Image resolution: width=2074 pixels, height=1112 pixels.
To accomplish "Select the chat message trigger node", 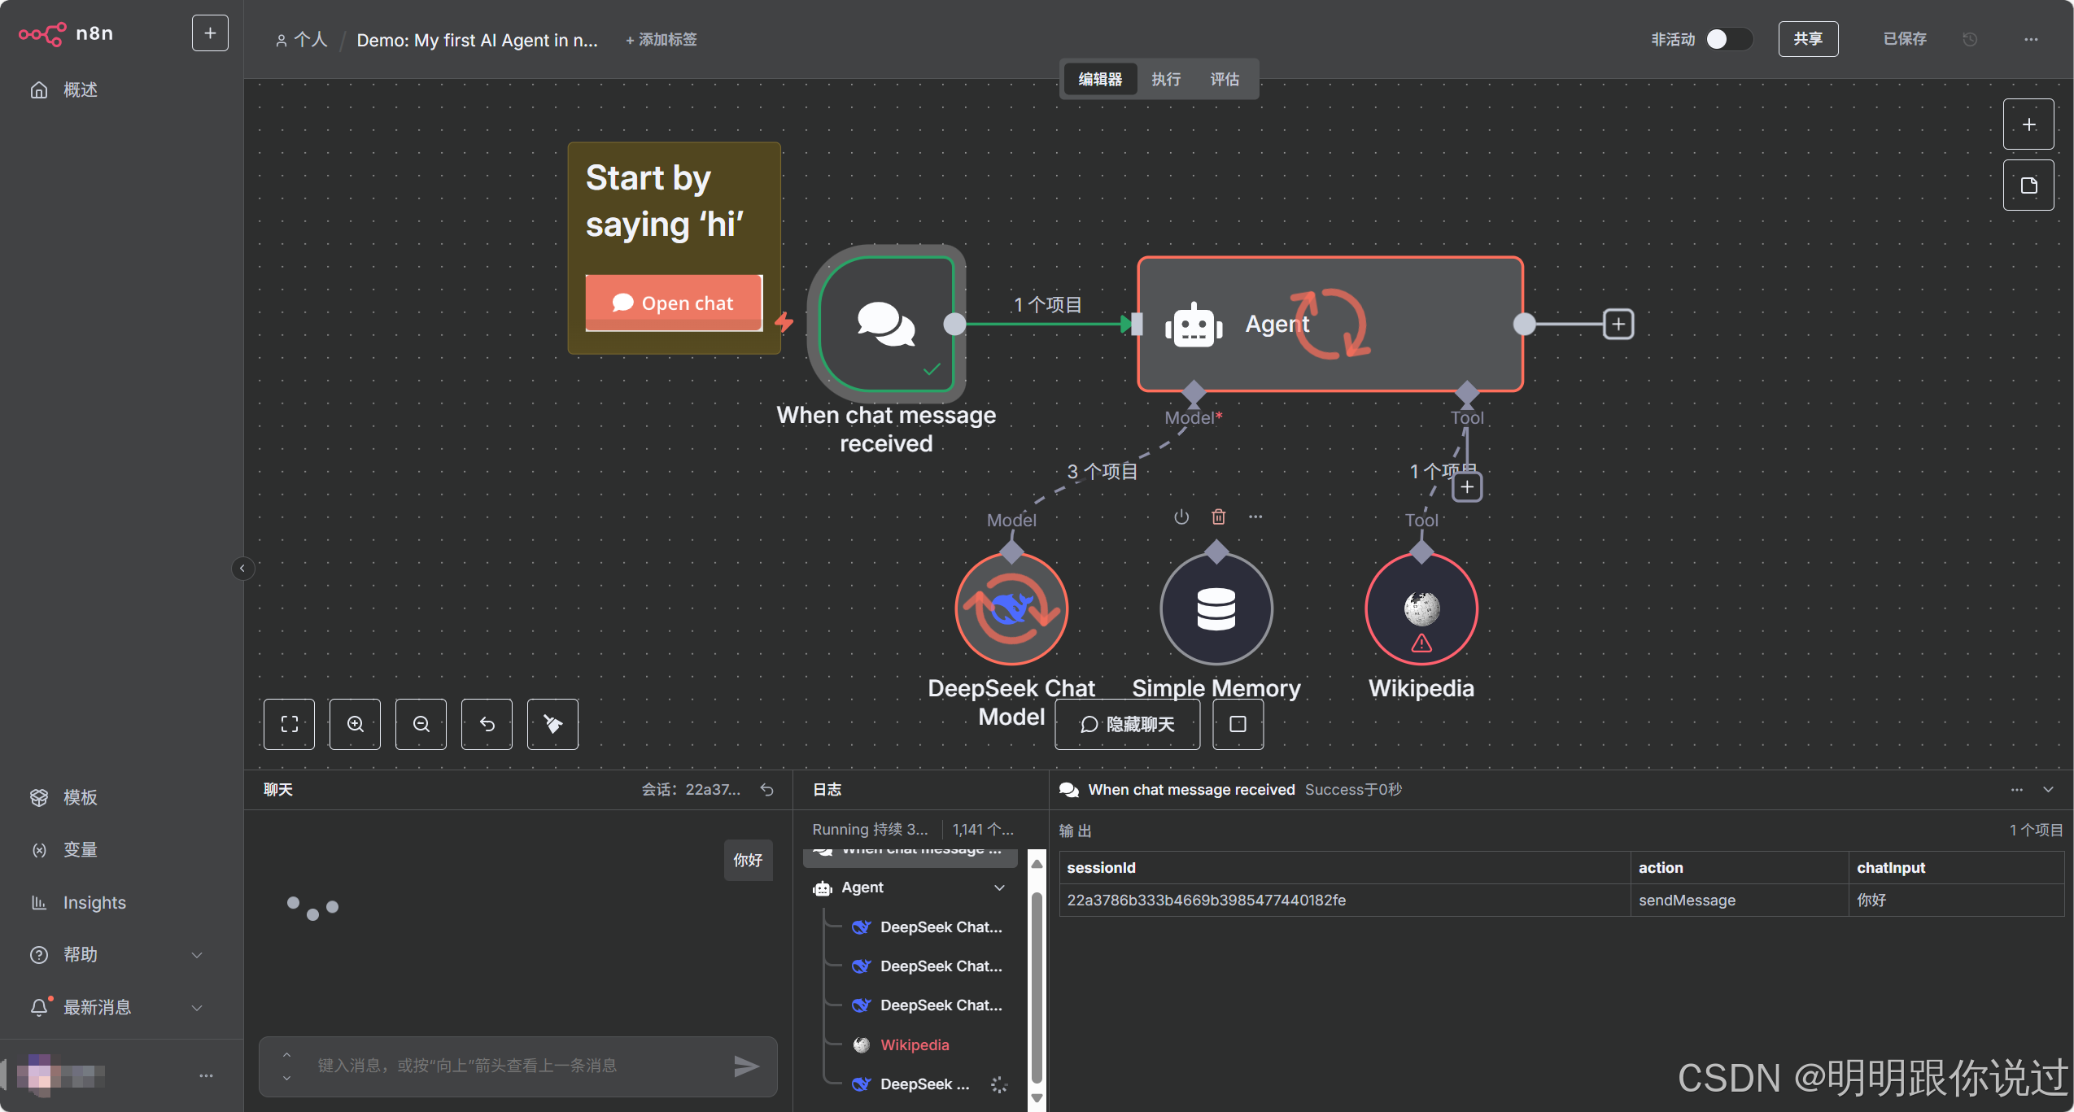I will coord(886,324).
